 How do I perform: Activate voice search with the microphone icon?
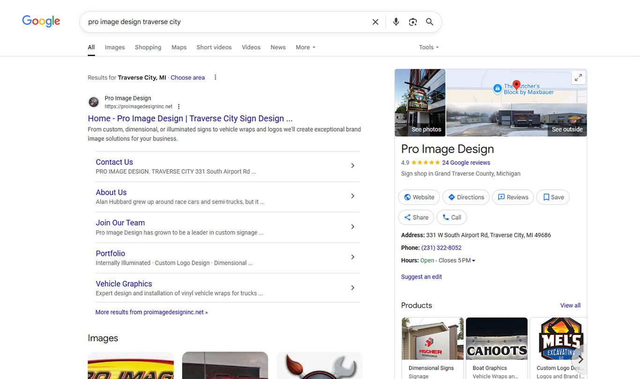pos(396,22)
